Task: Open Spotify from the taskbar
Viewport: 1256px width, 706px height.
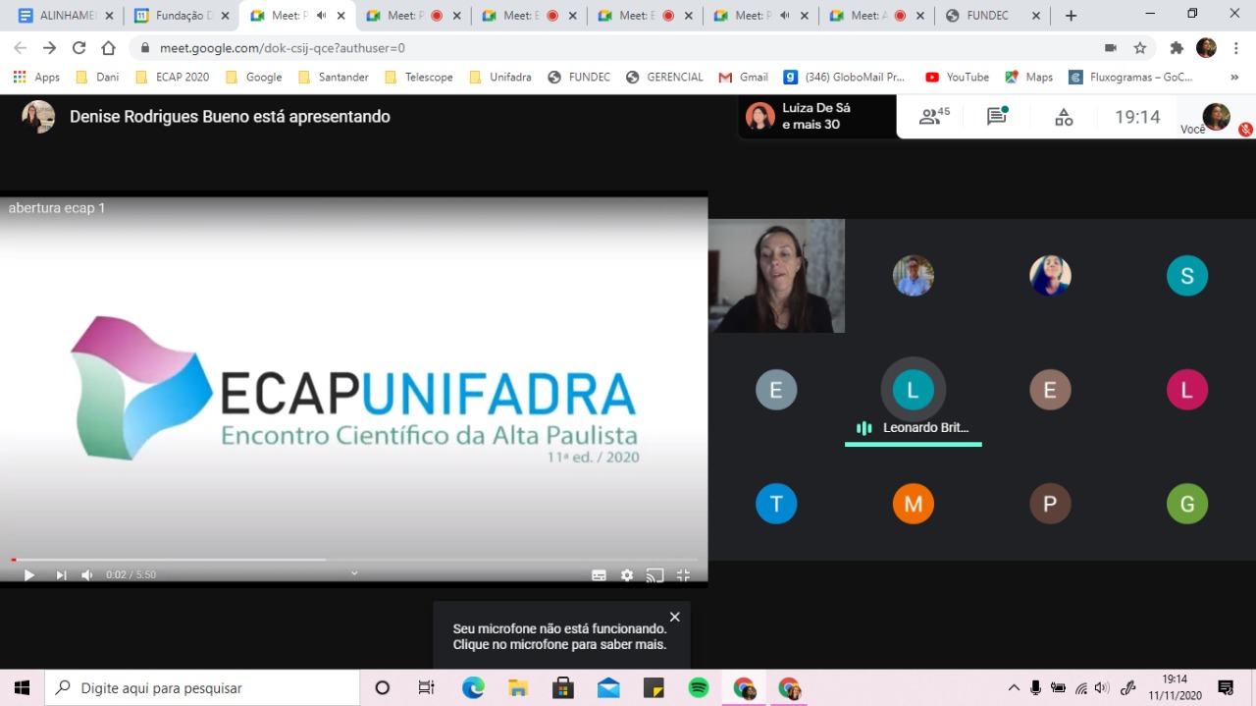Action: pyautogui.click(x=699, y=687)
